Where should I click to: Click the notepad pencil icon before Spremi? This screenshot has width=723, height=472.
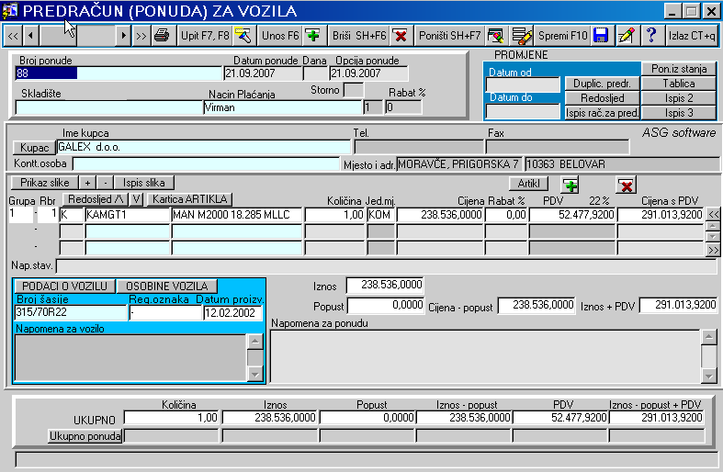point(522,36)
